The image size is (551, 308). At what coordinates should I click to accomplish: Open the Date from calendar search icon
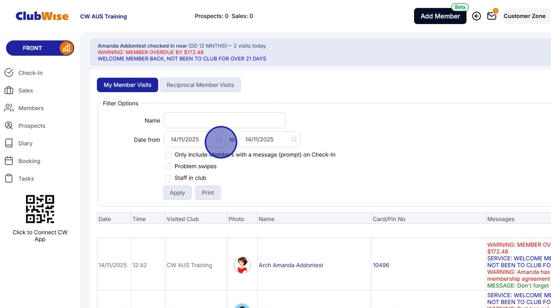coord(219,140)
